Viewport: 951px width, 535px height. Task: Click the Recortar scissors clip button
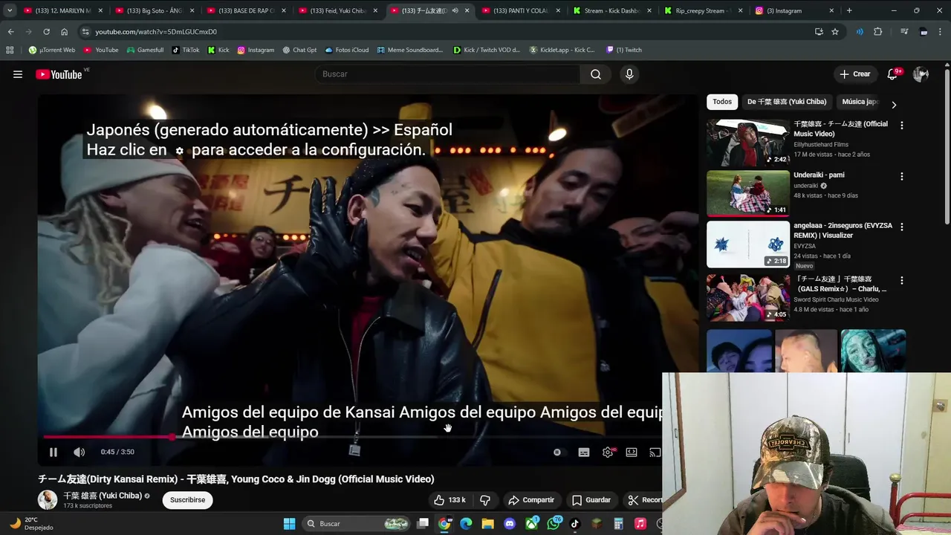coord(643,500)
